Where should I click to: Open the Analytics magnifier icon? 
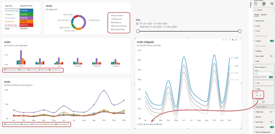(272, 4)
